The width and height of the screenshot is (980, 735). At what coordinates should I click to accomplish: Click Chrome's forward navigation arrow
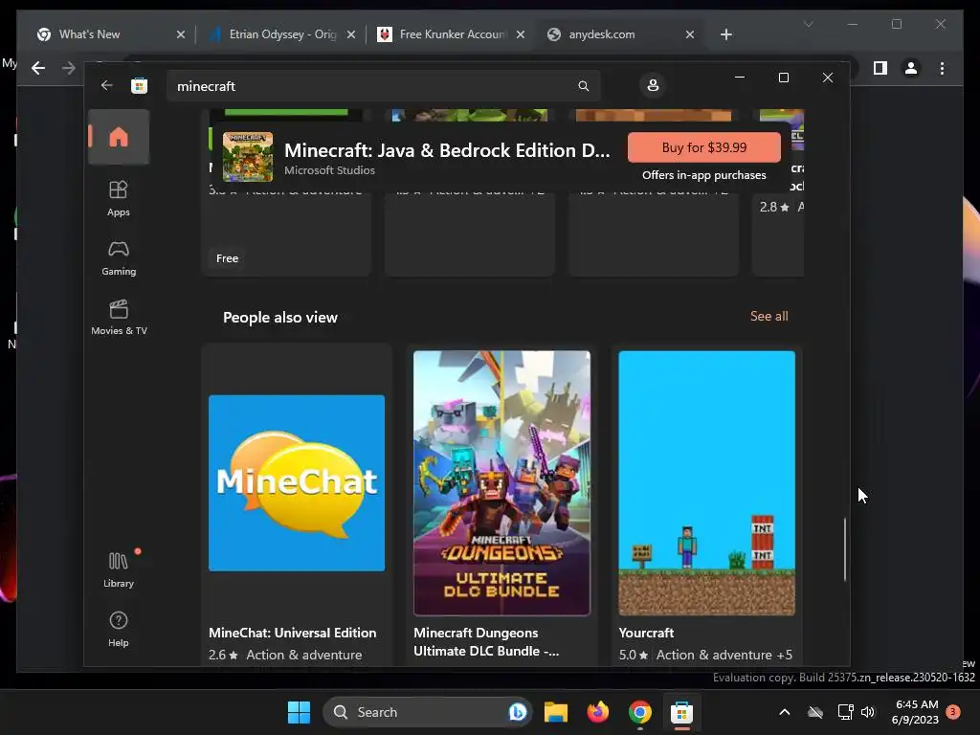[69, 68]
